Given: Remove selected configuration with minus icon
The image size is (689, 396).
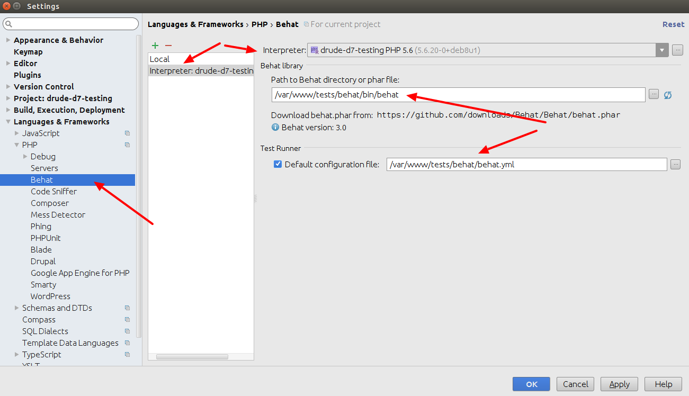Looking at the screenshot, I should point(168,46).
